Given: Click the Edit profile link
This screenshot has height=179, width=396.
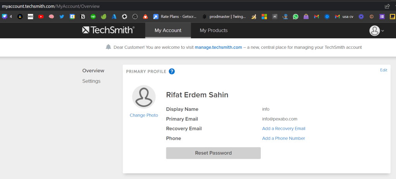Looking at the screenshot, I should pos(384,70).
